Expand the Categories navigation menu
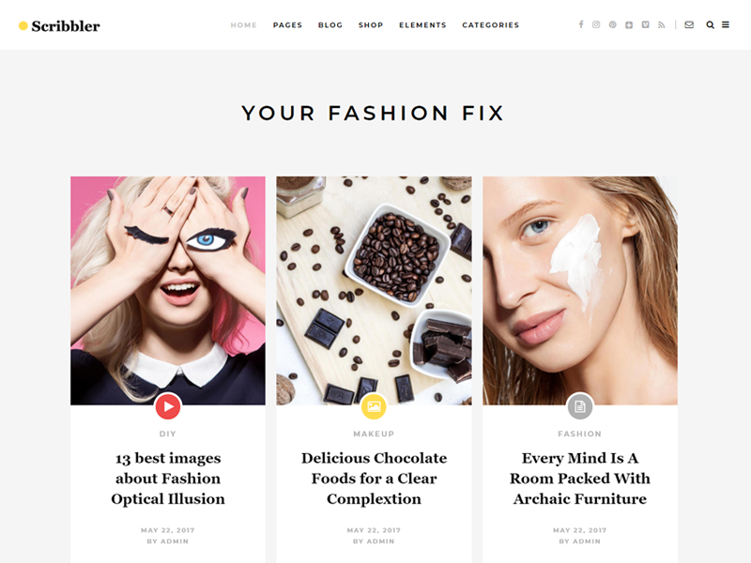751x563 pixels. click(490, 25)
